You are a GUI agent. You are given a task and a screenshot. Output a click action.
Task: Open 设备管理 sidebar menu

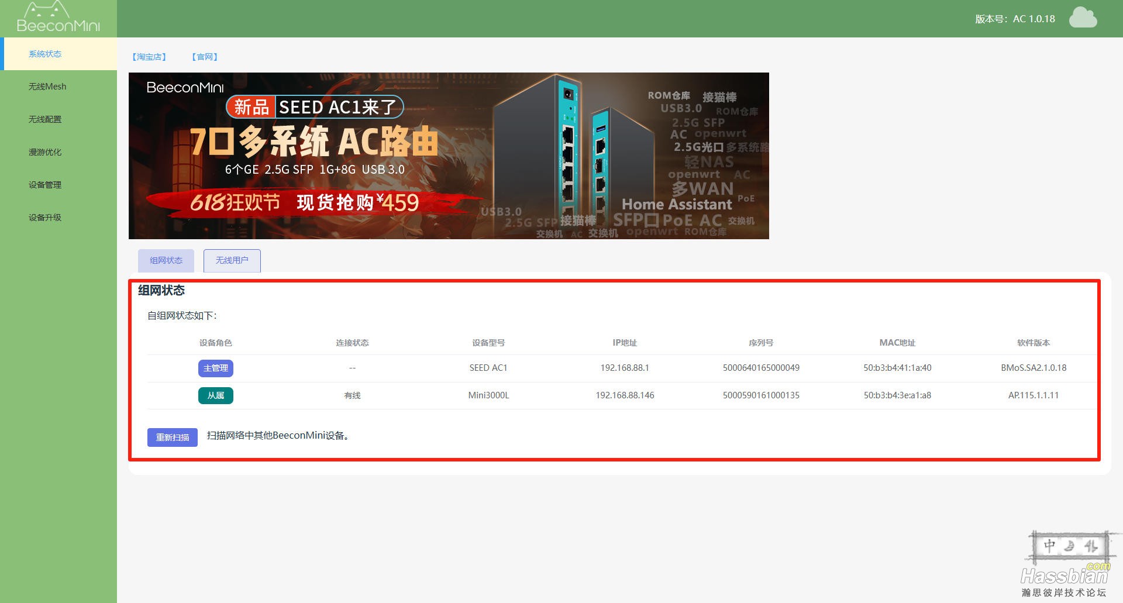pyautogui.click(x=58, y=185)
